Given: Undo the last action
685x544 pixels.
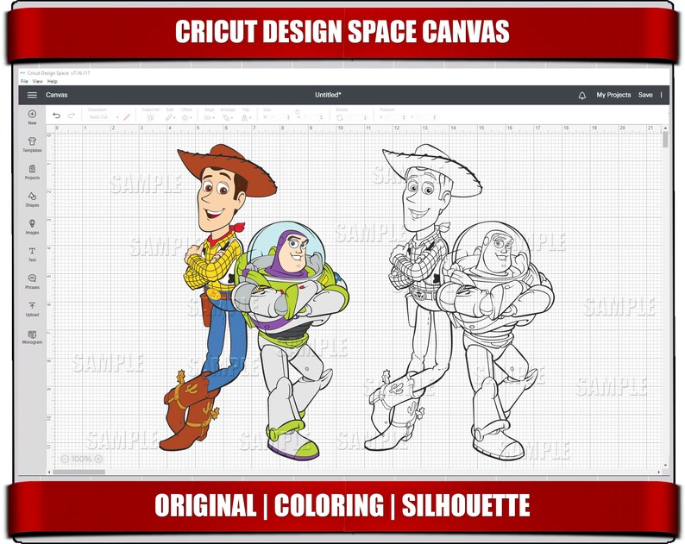Looking at the screenshot, I should (x=56, y=116).
